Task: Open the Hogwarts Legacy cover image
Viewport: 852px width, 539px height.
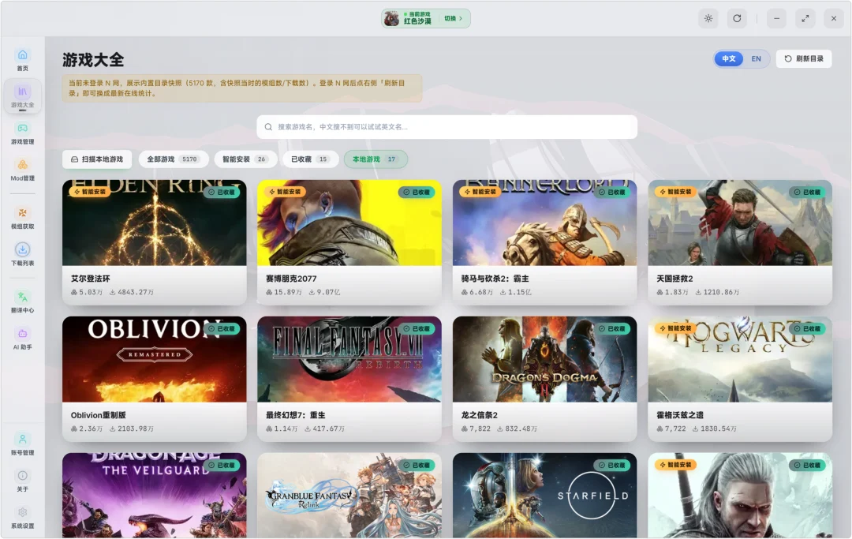Action: (740, 359)
